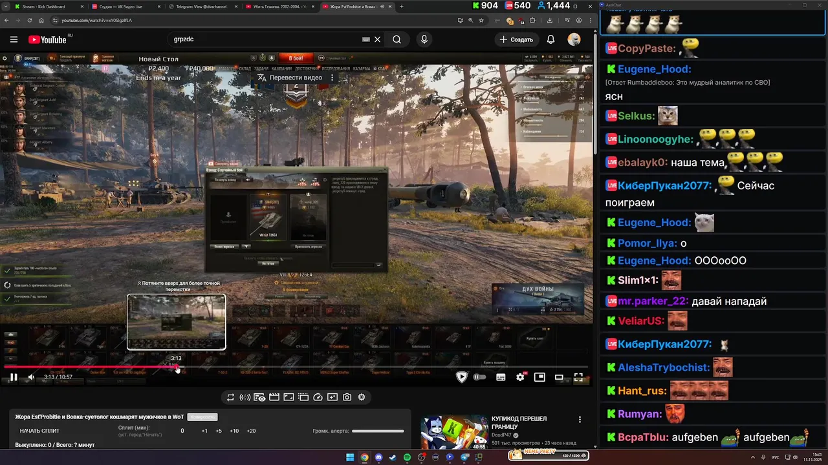Screen dimensions: 828x465
Task: Click username AleshaTrybochist in chat
Action: click(x=664, y=367)
